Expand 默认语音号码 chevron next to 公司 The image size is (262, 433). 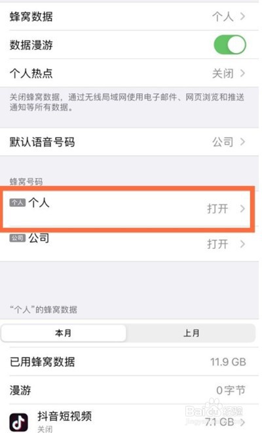tap(242, 141)
